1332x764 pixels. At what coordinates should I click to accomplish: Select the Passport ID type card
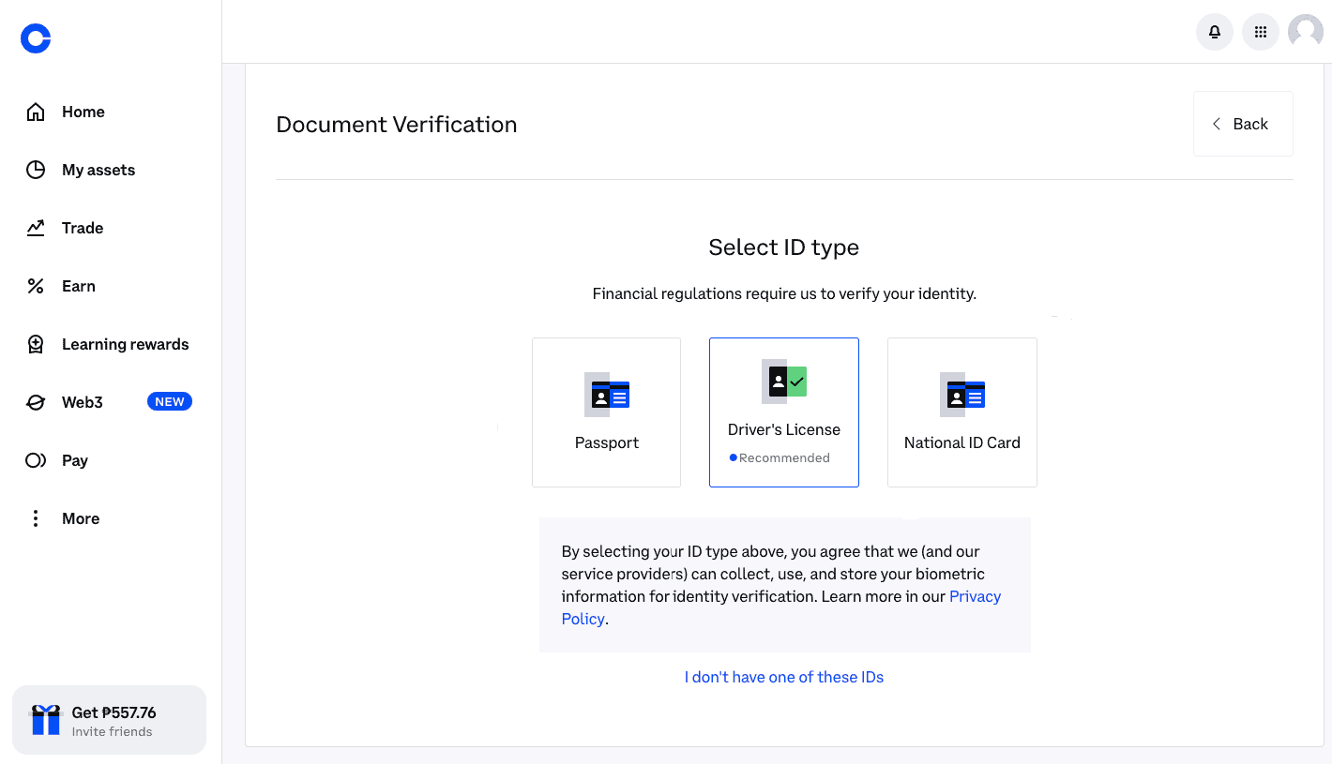606,412
